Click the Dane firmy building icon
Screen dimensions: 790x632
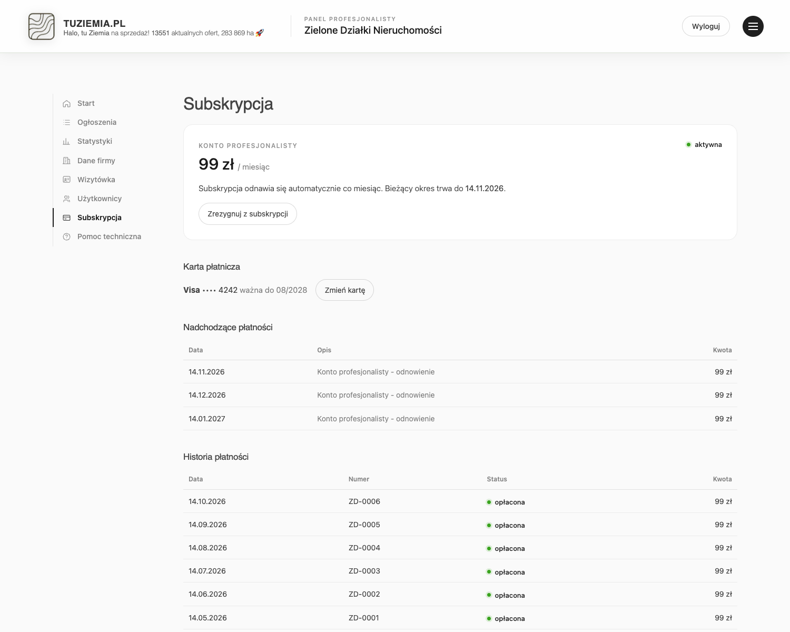click(66, 161)
